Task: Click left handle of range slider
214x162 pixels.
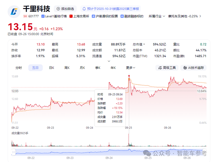Action: coord(14,152)
